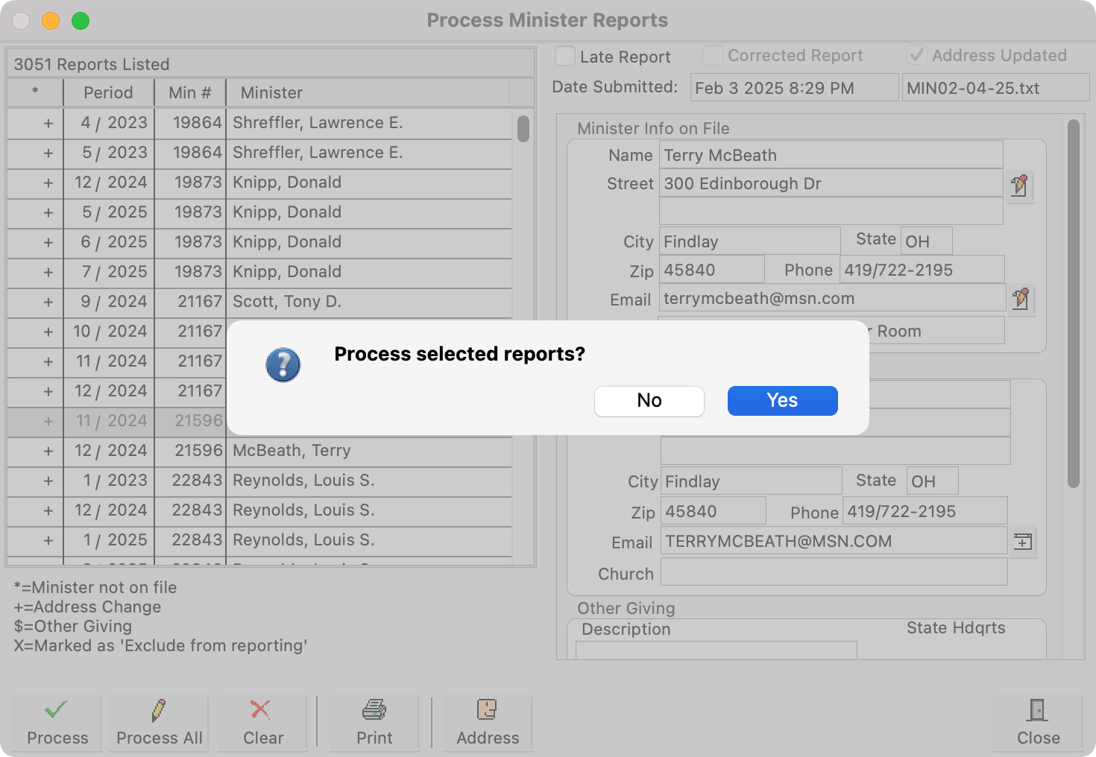This screenshot has width=1096, height=757.
Task: Open the Print reports printer icon
Action: click(x=374, y=710)
